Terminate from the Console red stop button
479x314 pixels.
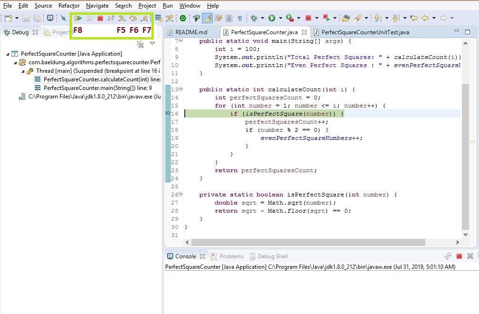coord(459,256)
